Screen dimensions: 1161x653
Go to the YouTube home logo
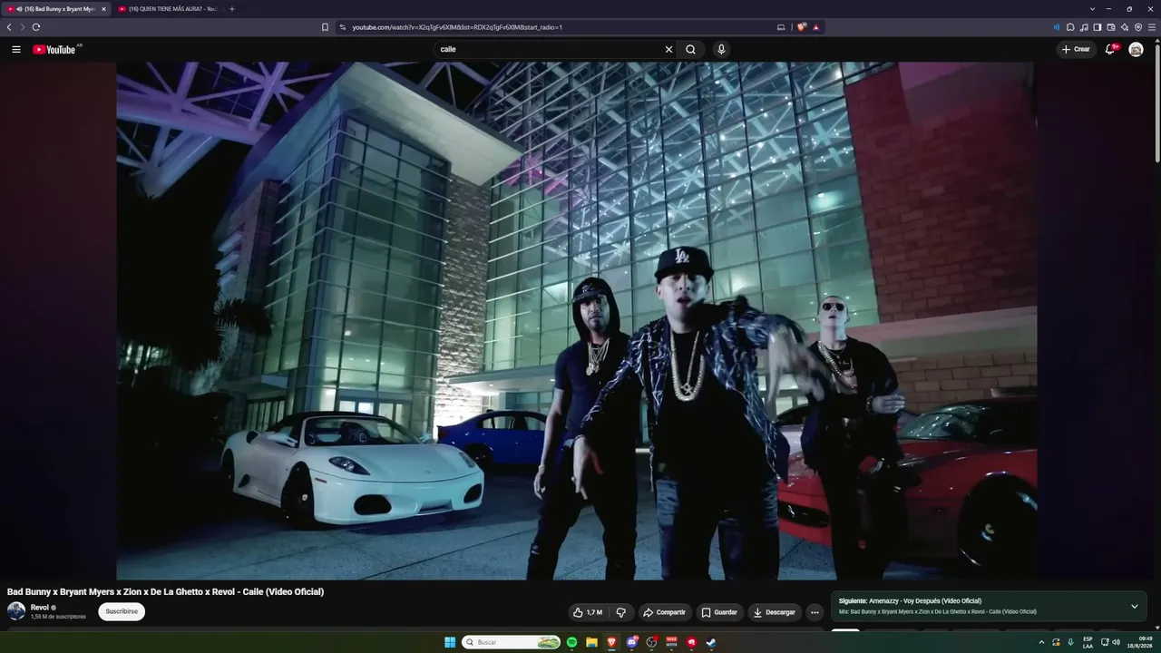tap(54, 49)
